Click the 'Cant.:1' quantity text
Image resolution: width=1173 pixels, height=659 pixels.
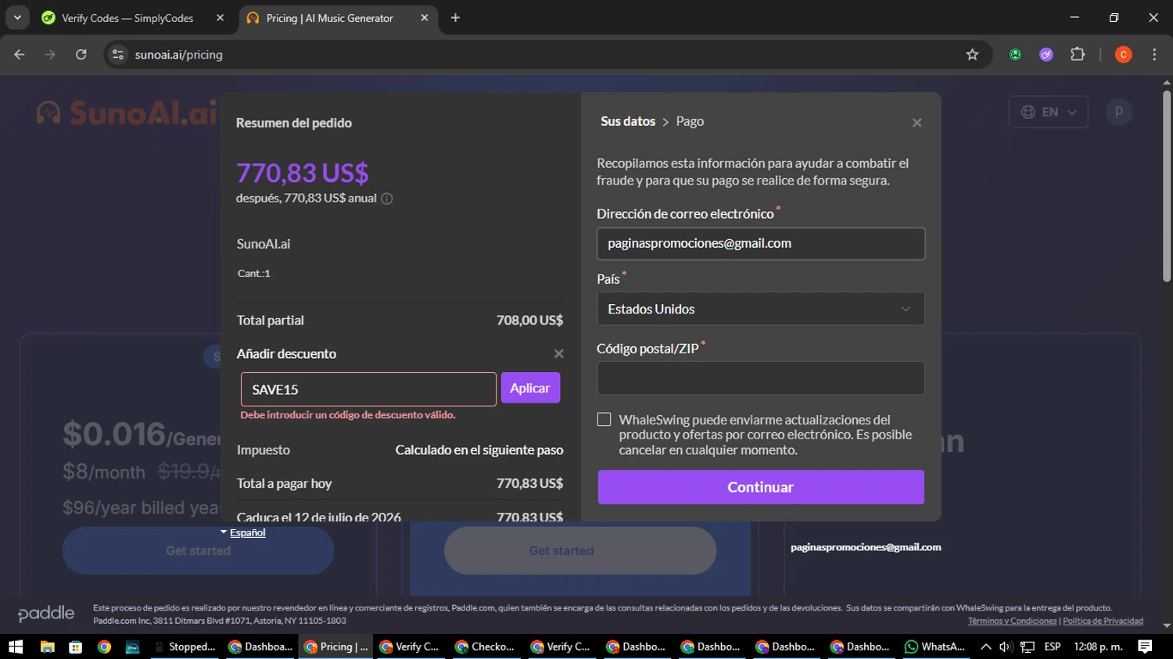click(254, 273)
